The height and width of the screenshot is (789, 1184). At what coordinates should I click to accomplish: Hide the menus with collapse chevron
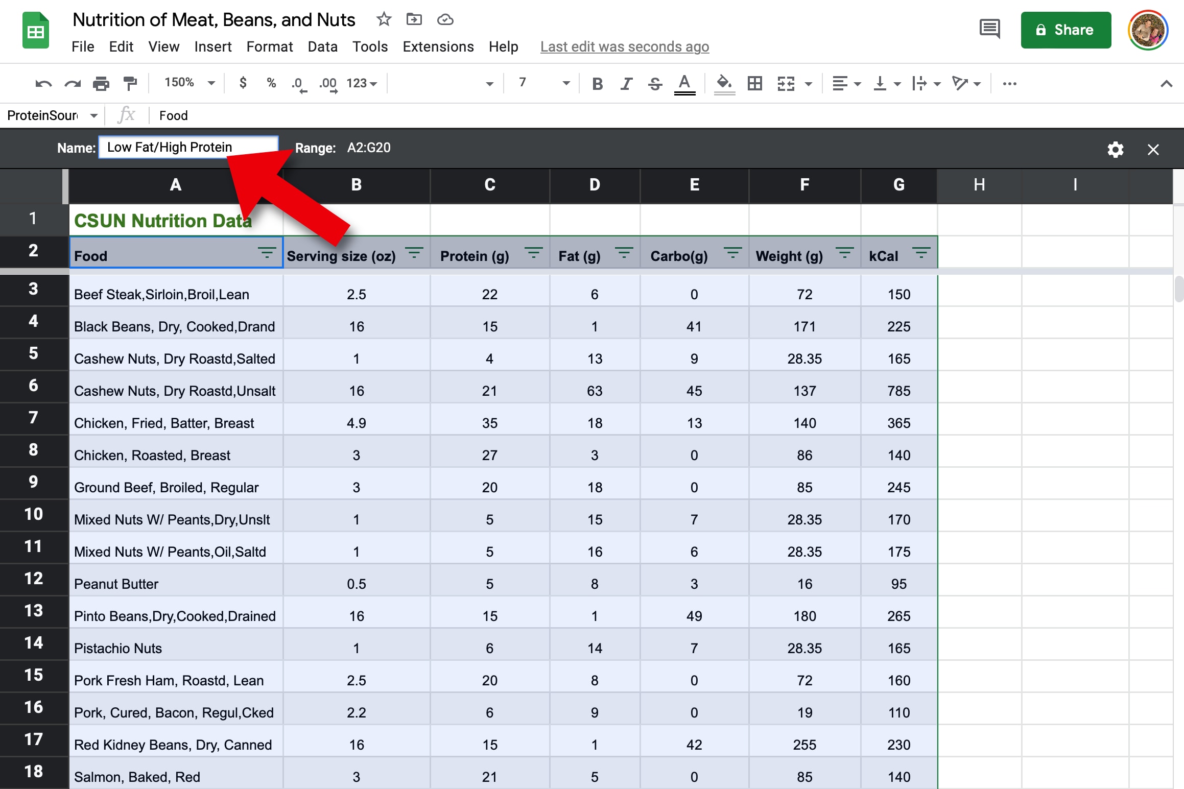[1166, 84]
